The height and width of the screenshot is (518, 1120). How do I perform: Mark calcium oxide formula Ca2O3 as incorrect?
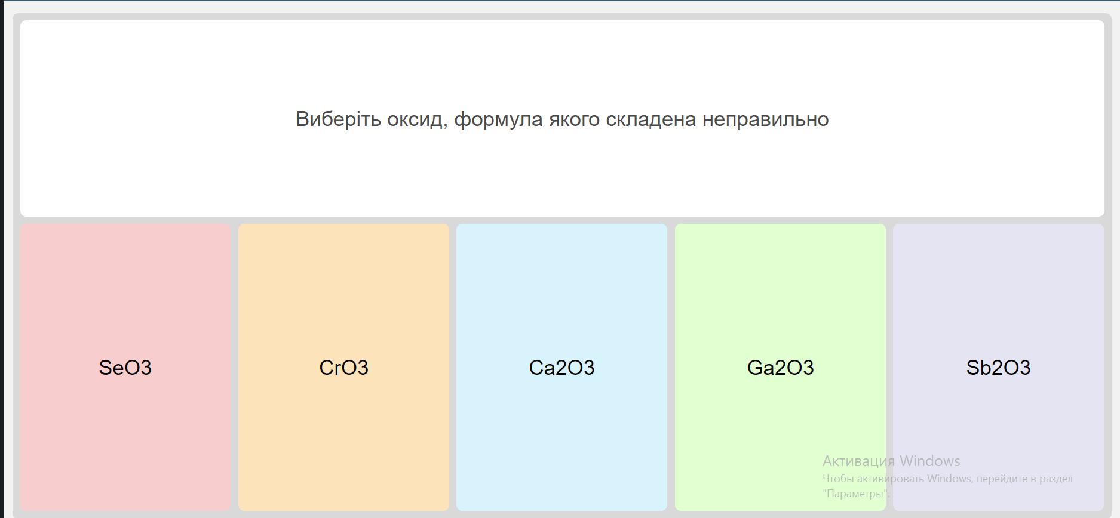(561, 368)
